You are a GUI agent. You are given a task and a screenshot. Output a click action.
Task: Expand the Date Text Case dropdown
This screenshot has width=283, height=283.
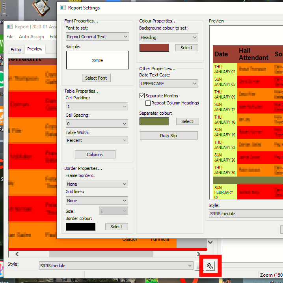click(169, 84)
